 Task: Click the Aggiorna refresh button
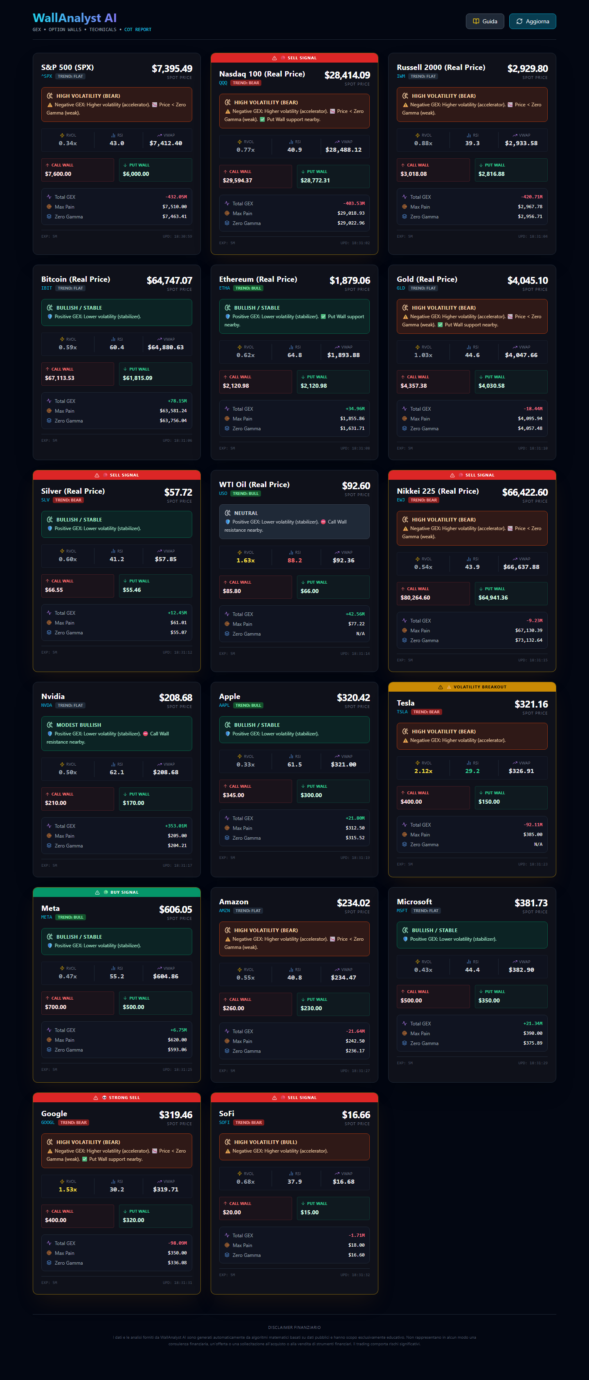[532, 21]
